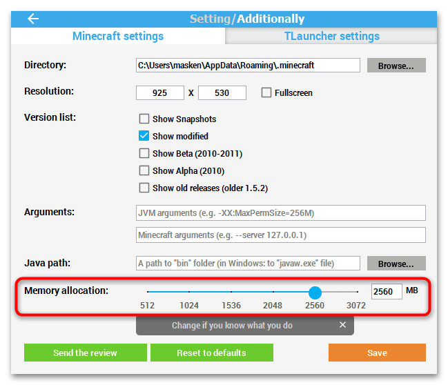Click the Minecraft arguments field
The image size is (448, 385).
pos(280,235)
